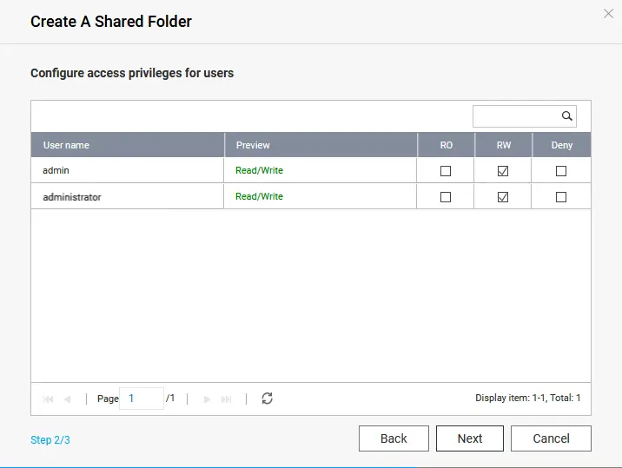
Task: Click the User name column header
Action: 128,145
